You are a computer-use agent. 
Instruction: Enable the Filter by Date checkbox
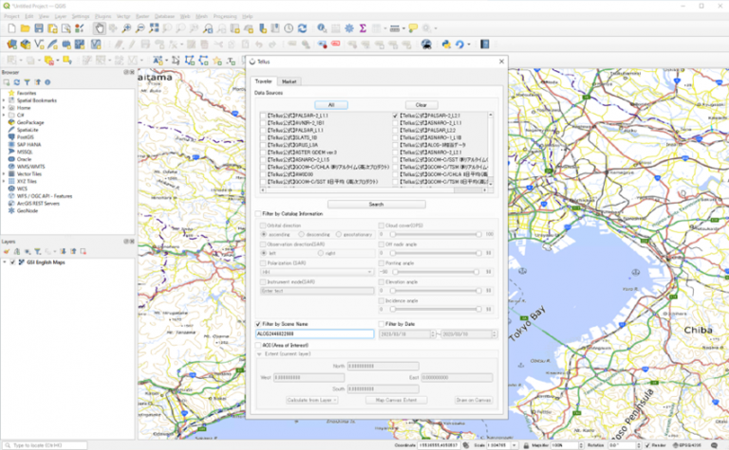(x=382, y=324)
